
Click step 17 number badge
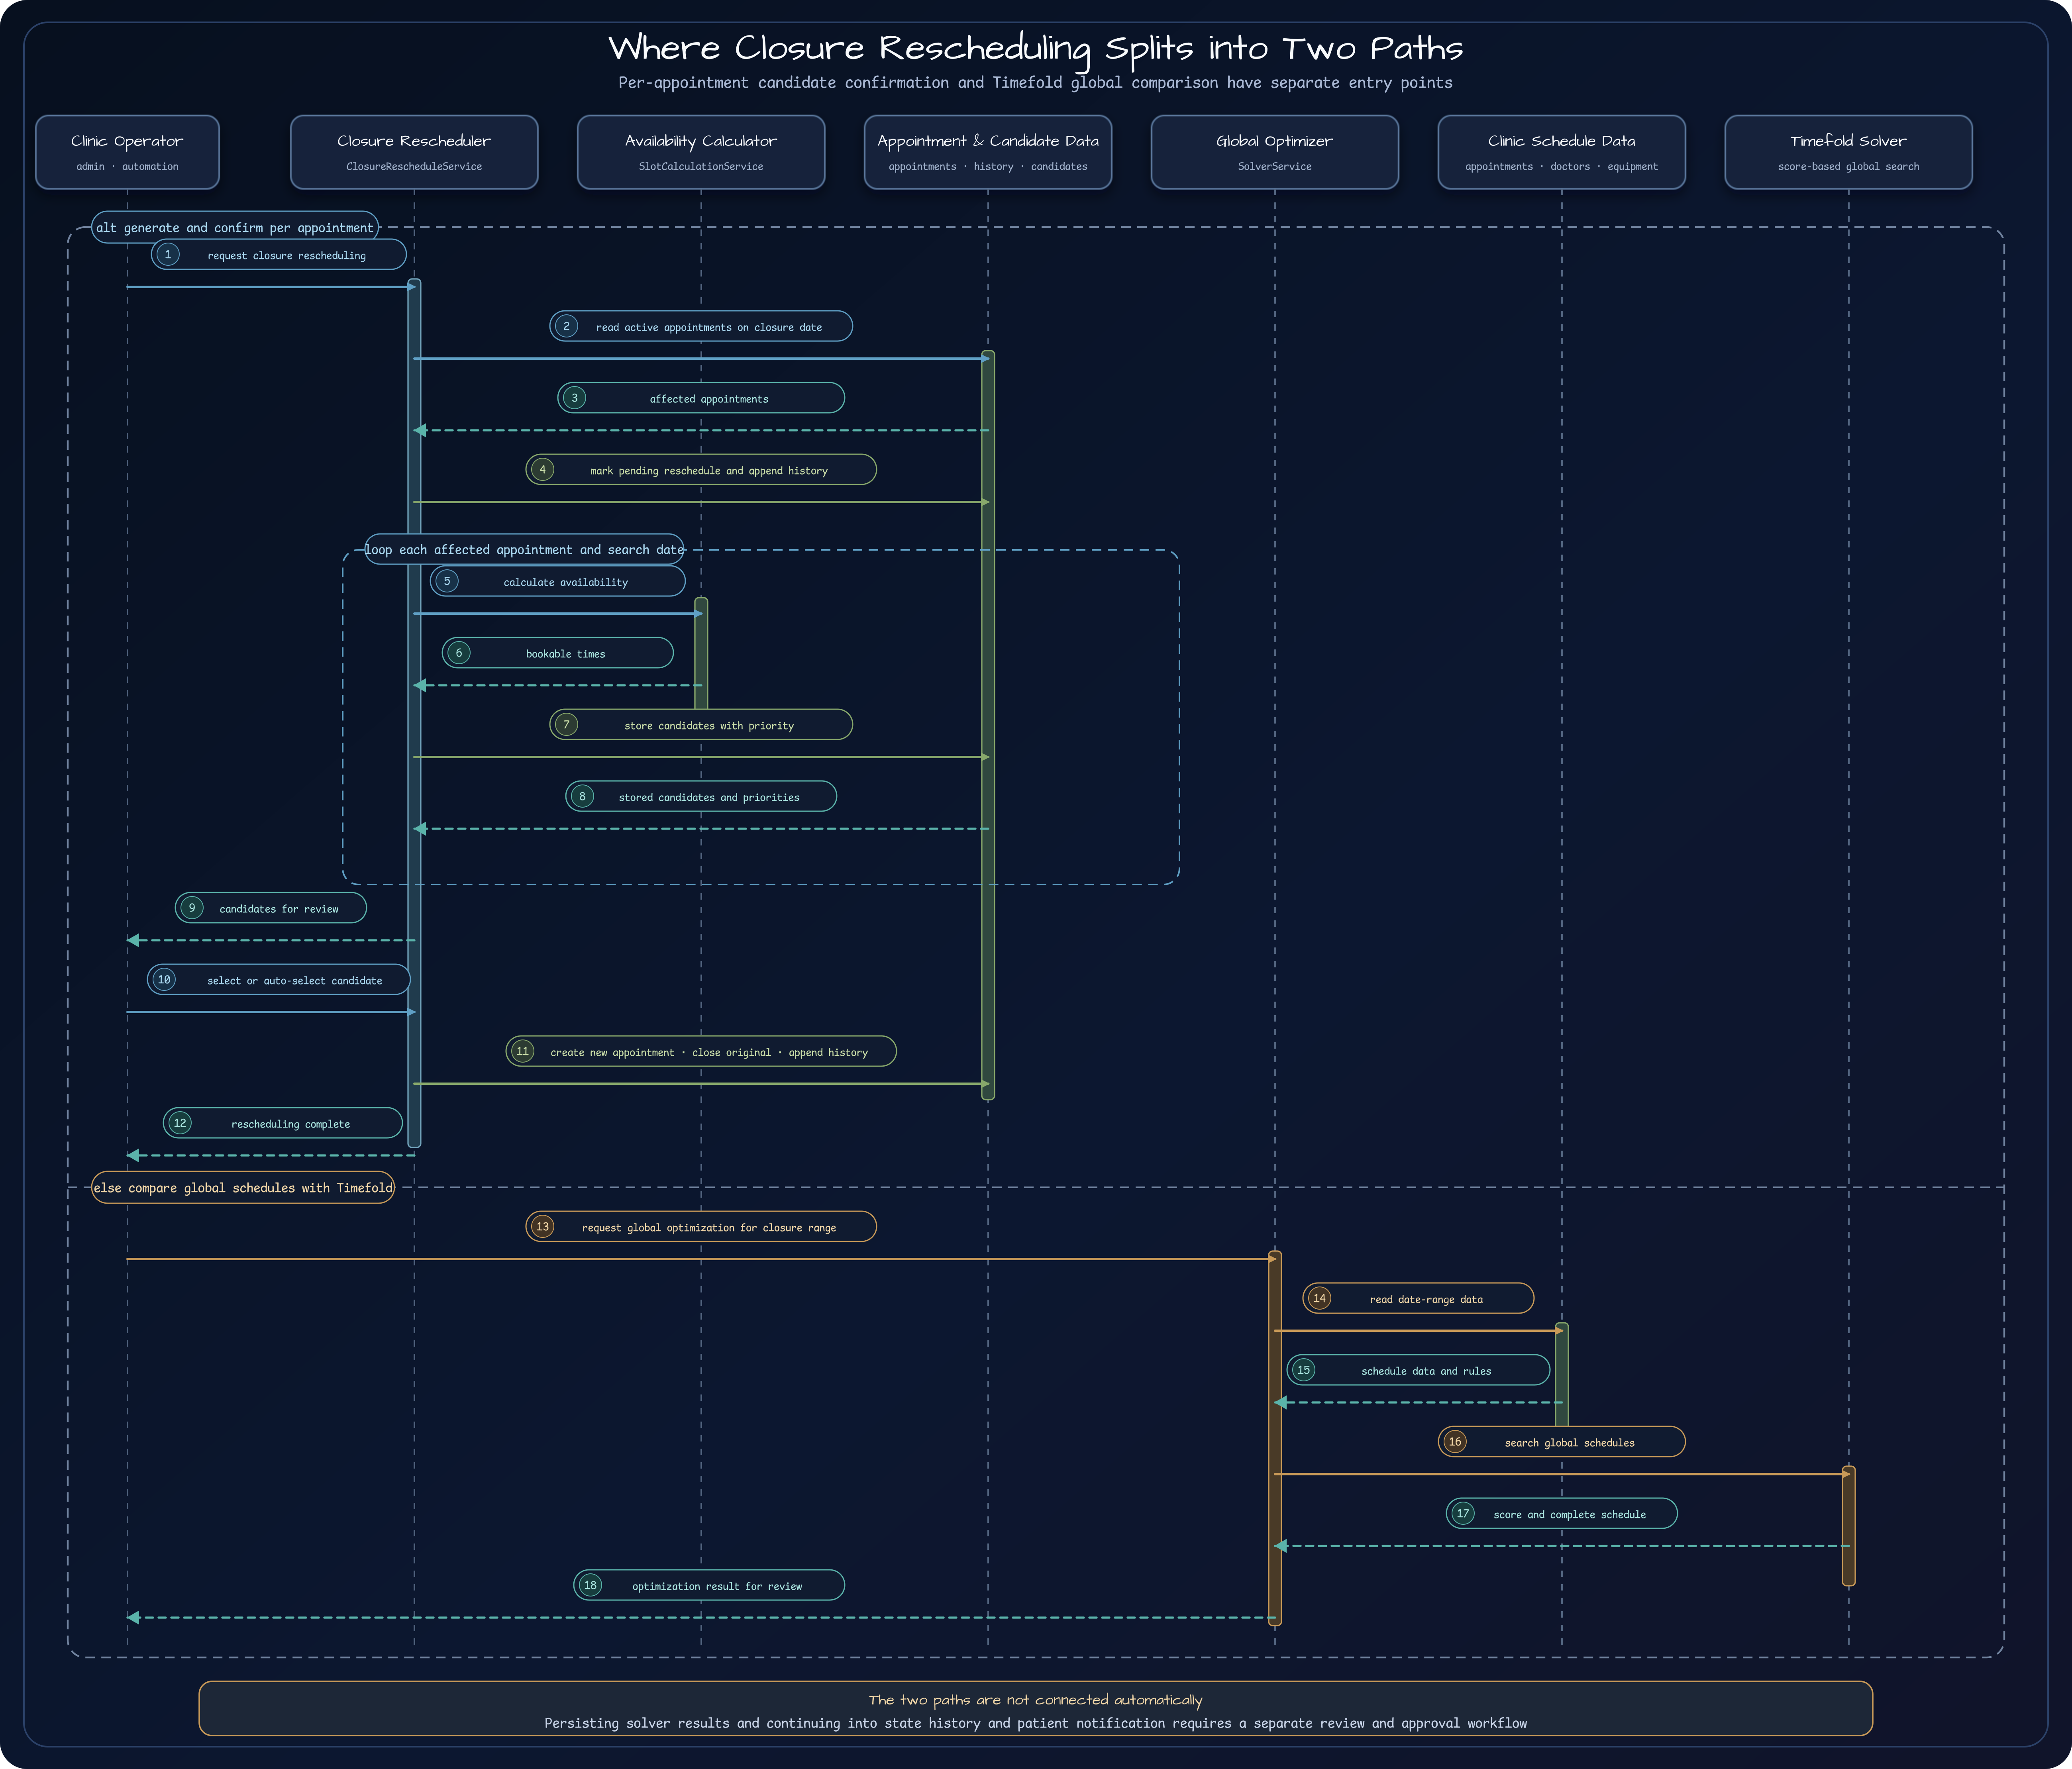pyautogui.click(x=1463, y=1513)
